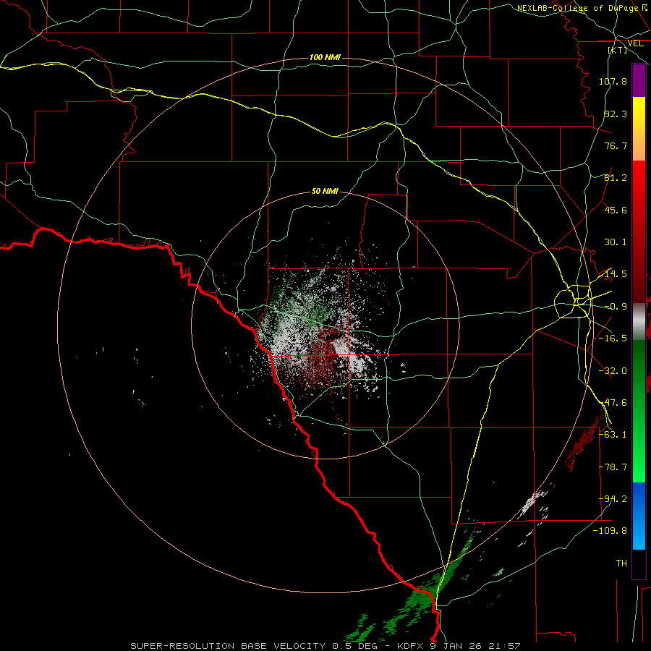Click the 92.3 legend value

616,114
